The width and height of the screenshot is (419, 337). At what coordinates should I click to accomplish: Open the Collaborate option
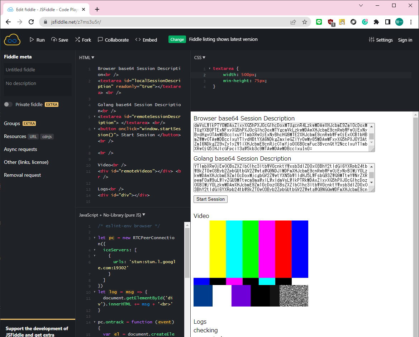click(x=113, y=40)
